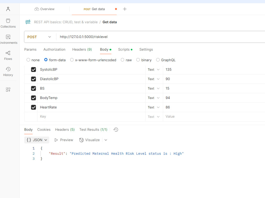Viewport: 265px width, 198px height.
Task: Click the Preview play icon
Action: tap(56, 140)
